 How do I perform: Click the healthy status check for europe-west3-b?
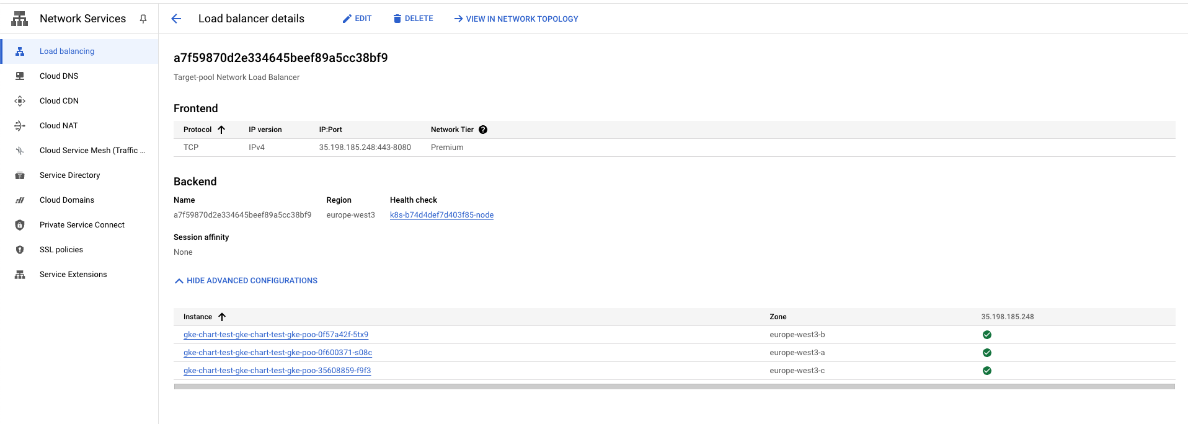[x=986, y=335]
